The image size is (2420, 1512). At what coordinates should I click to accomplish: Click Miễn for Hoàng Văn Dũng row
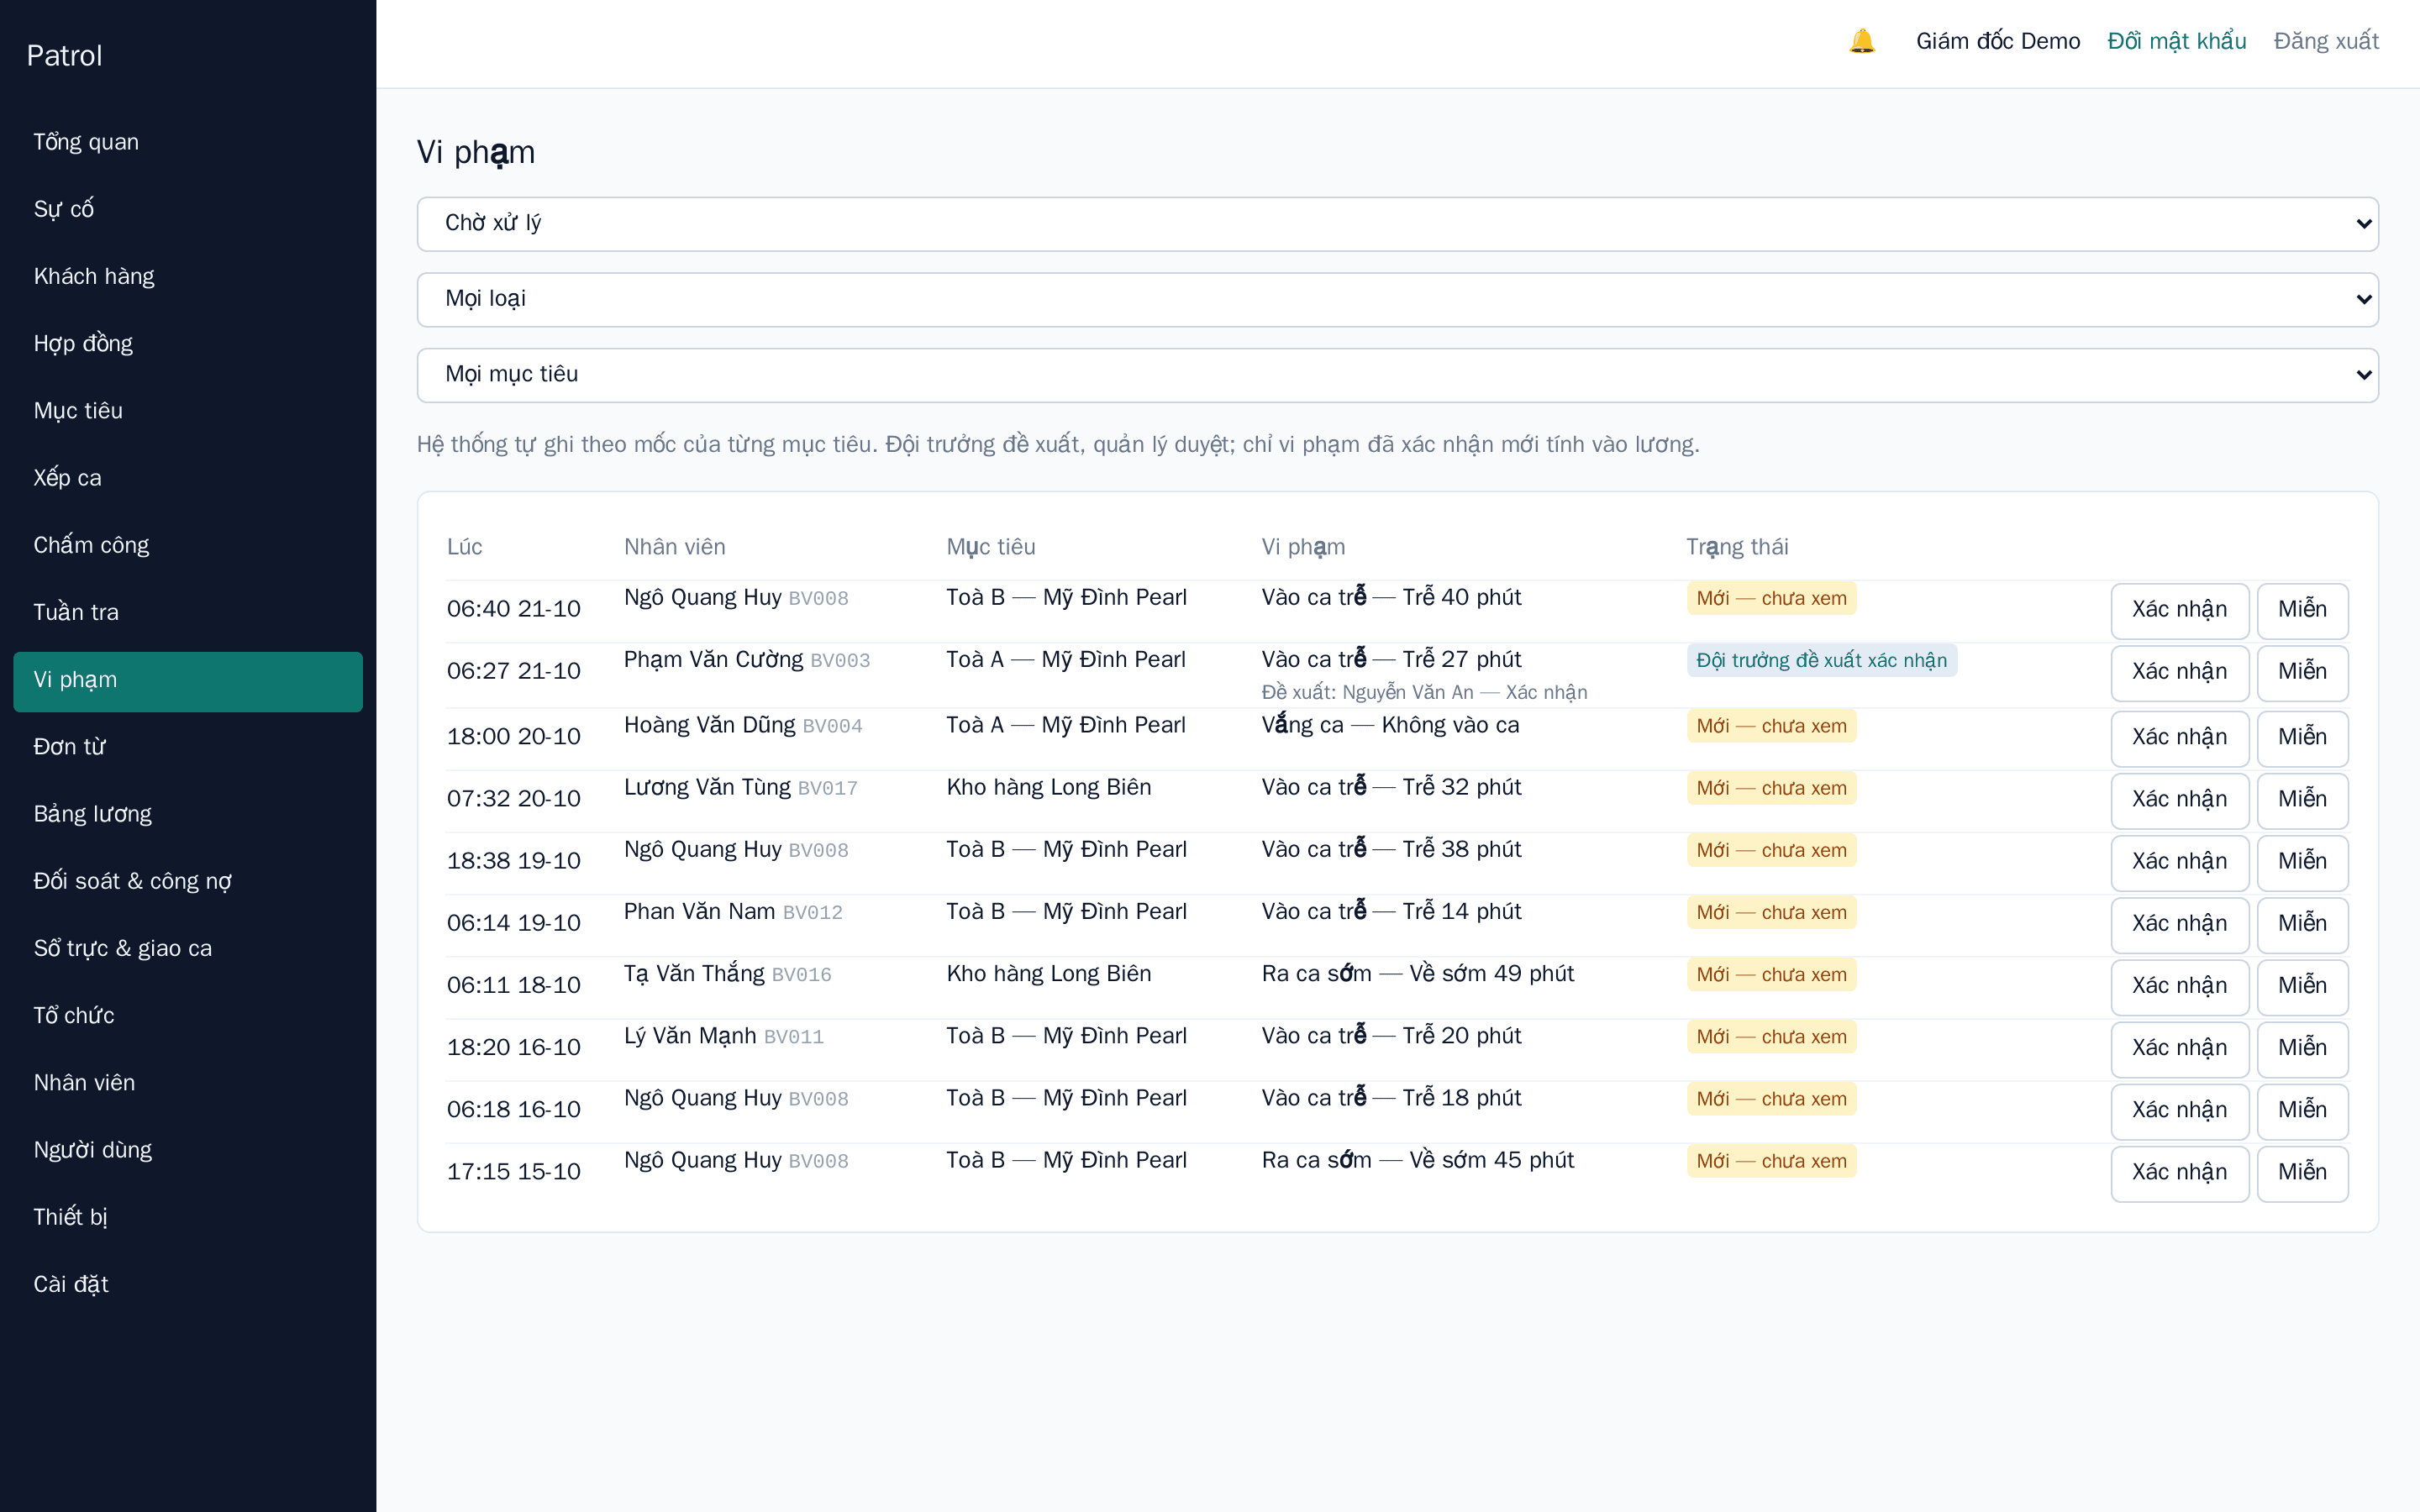[x=2302, y=738]
